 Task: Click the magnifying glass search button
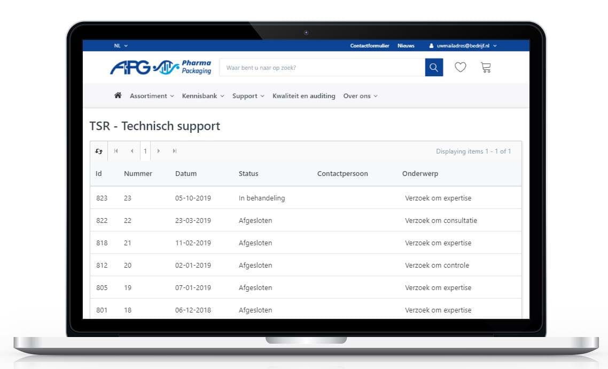[x=434, y=68]
